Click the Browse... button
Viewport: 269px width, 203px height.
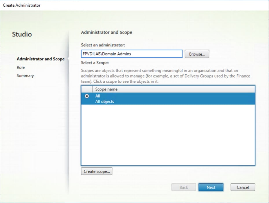click(x=197, y=54)
